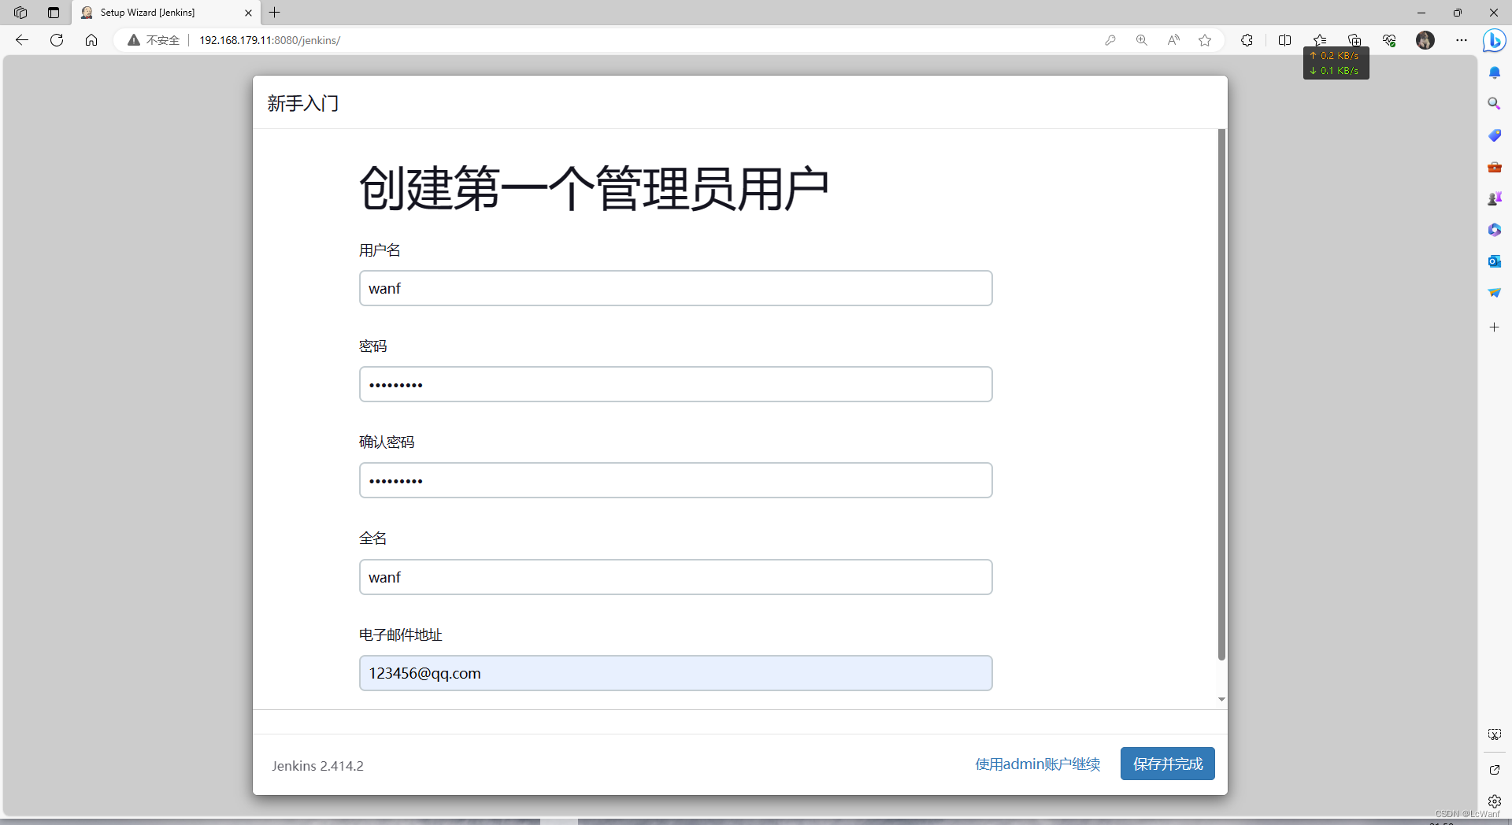Click the not-secure warning icon
The height and width of the screenshot is (825, 1512).
tap(134, 40)
